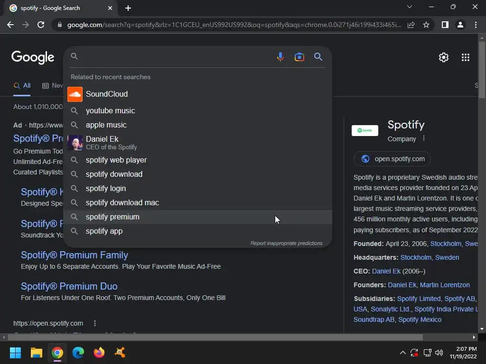Open Avast icon on taskbar
Viewport: 486px width, 364px height.
[x=120, y=353]
